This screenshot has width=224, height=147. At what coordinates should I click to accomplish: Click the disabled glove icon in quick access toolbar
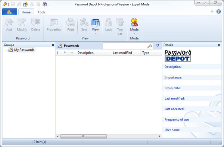tap(38, 4)
